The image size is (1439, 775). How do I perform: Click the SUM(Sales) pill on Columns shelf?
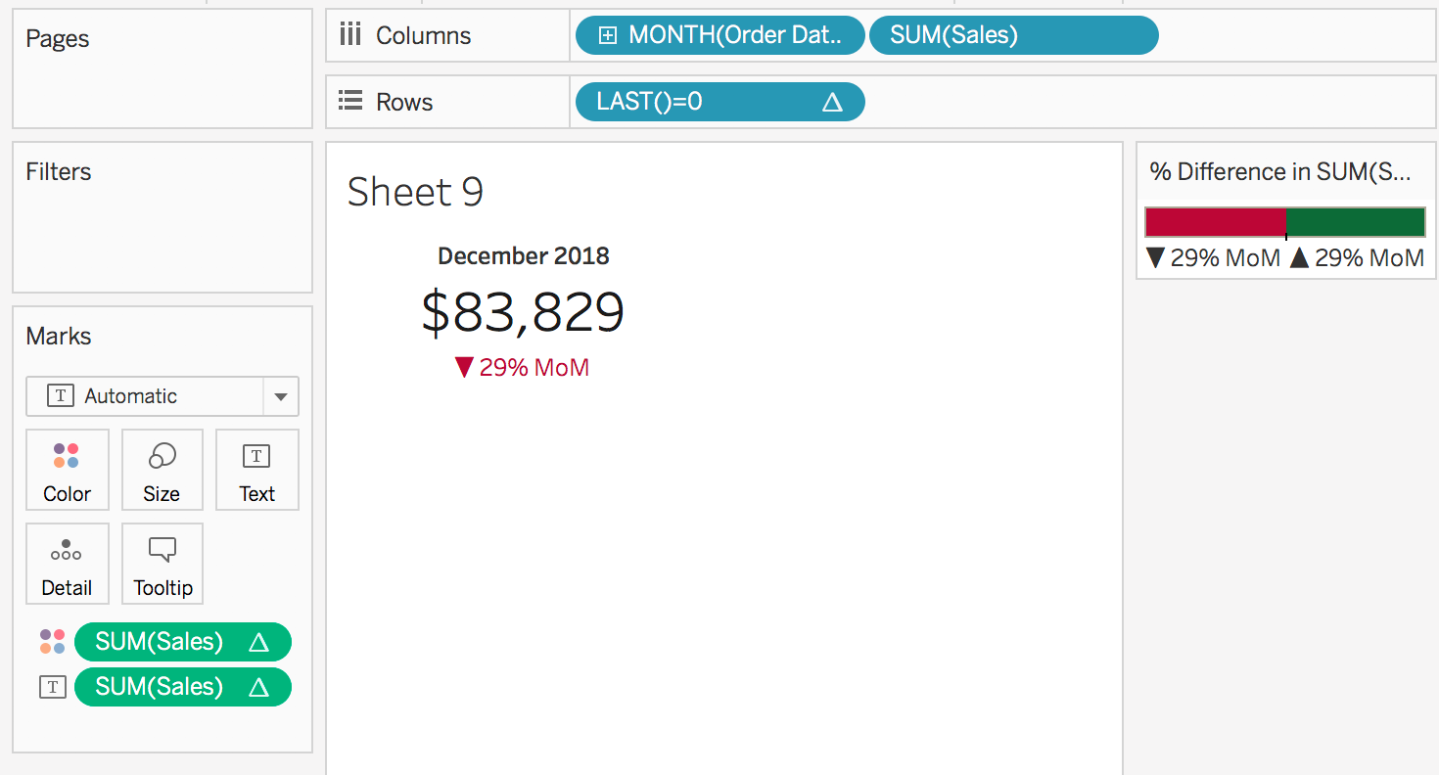(x=1012, y=35)
